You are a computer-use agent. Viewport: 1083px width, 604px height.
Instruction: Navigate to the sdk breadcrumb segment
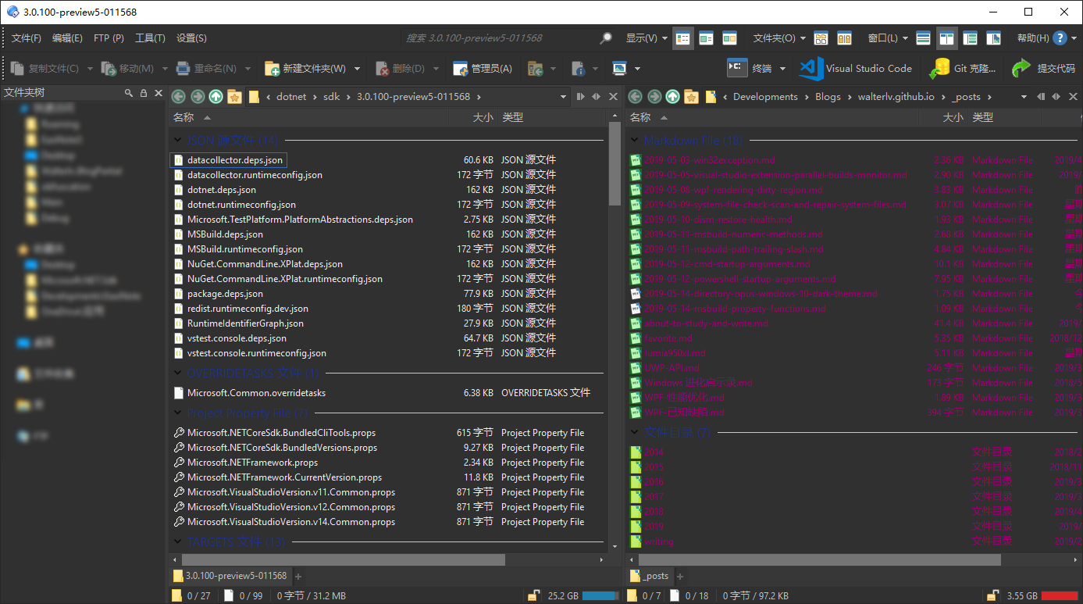coord(333,97)
